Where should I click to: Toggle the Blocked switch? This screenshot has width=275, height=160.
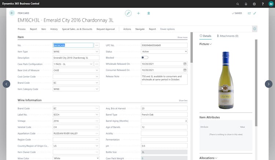pyautogui.click(x=144, y=58)
